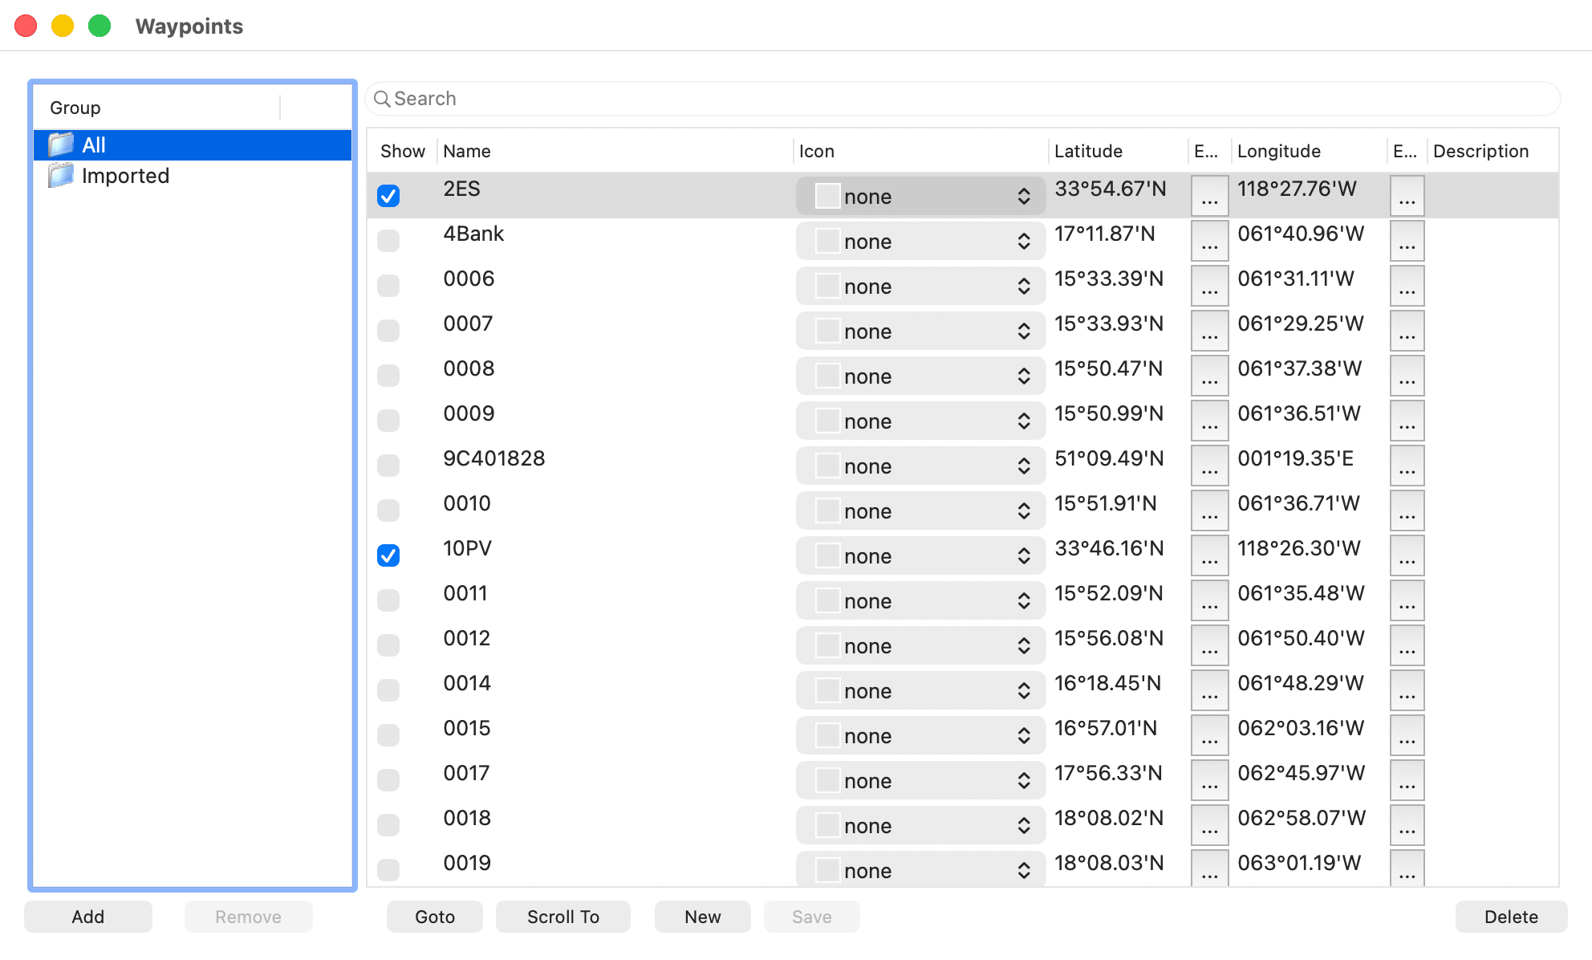This screenshot has height=960, width=1592.
Task: Open icon dropdown for waypoint 0007
Action: (920, 331)
